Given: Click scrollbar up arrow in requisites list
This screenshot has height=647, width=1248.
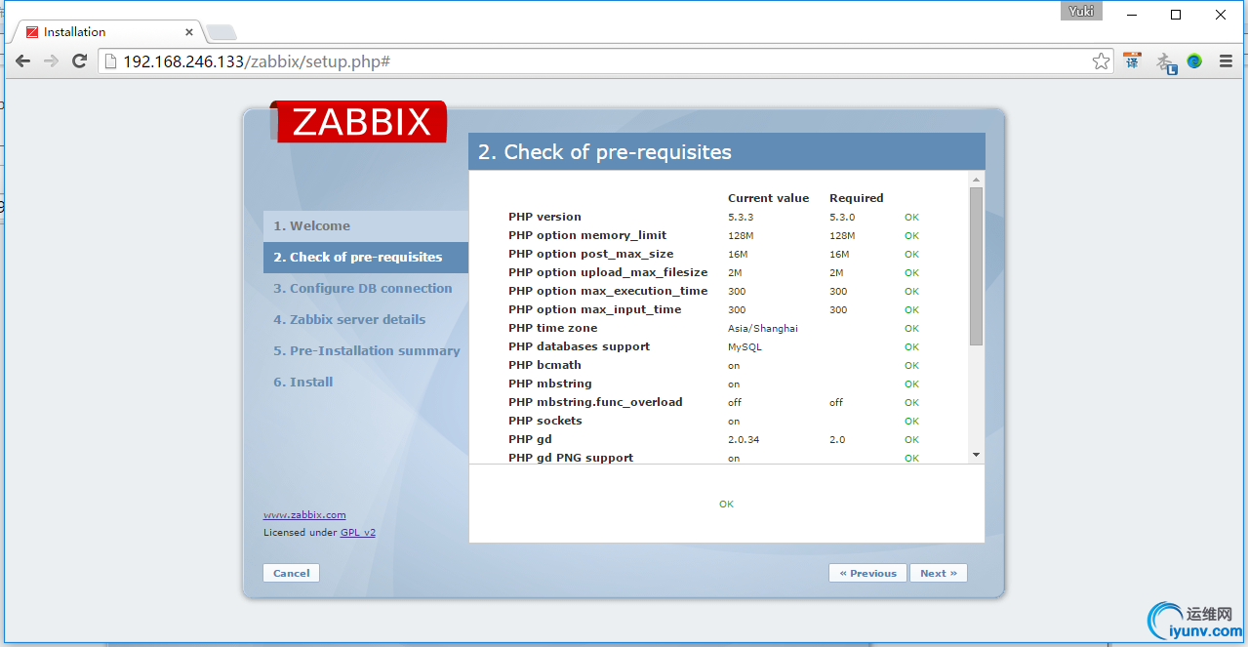Looking at the screenshot, I should (x=976, y=180).
